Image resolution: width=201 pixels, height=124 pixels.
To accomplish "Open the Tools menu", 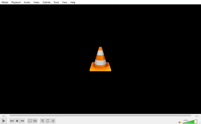I will [56, 2].
